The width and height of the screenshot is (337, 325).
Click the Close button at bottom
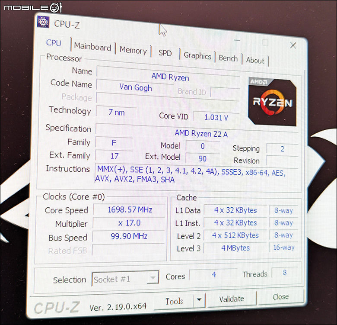coord(281,297)
